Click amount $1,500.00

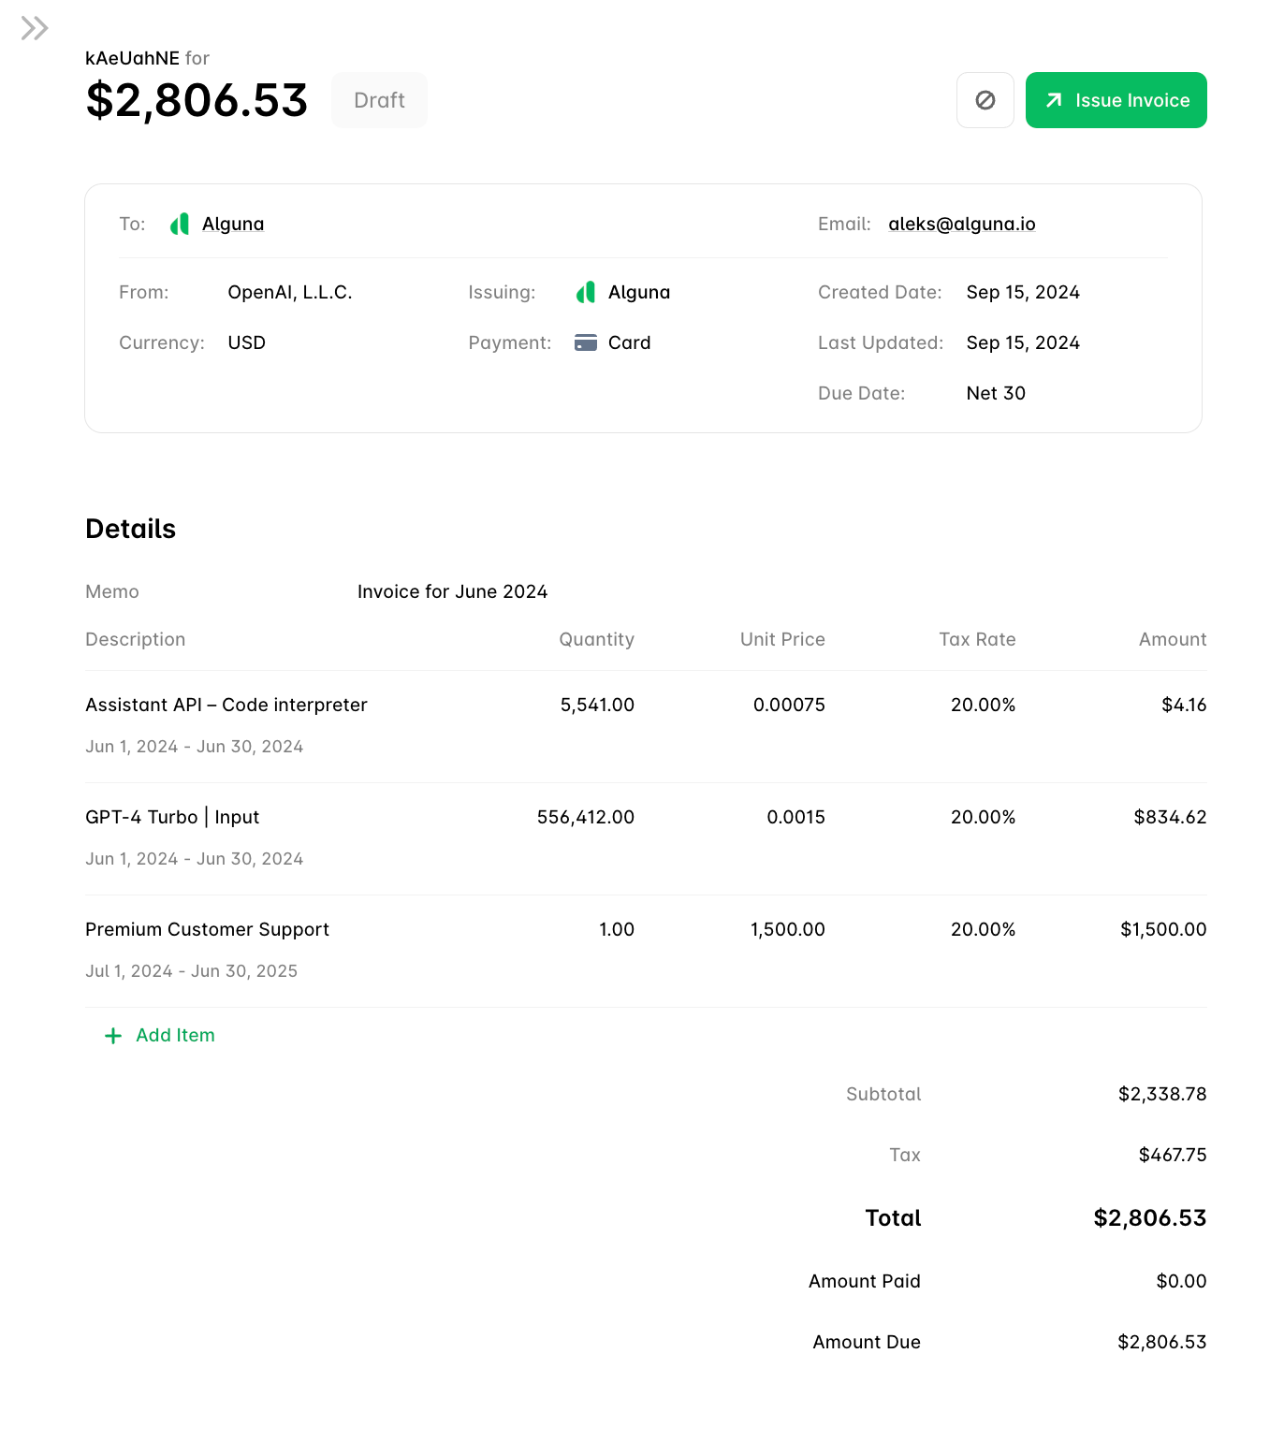pos(1163,929)
